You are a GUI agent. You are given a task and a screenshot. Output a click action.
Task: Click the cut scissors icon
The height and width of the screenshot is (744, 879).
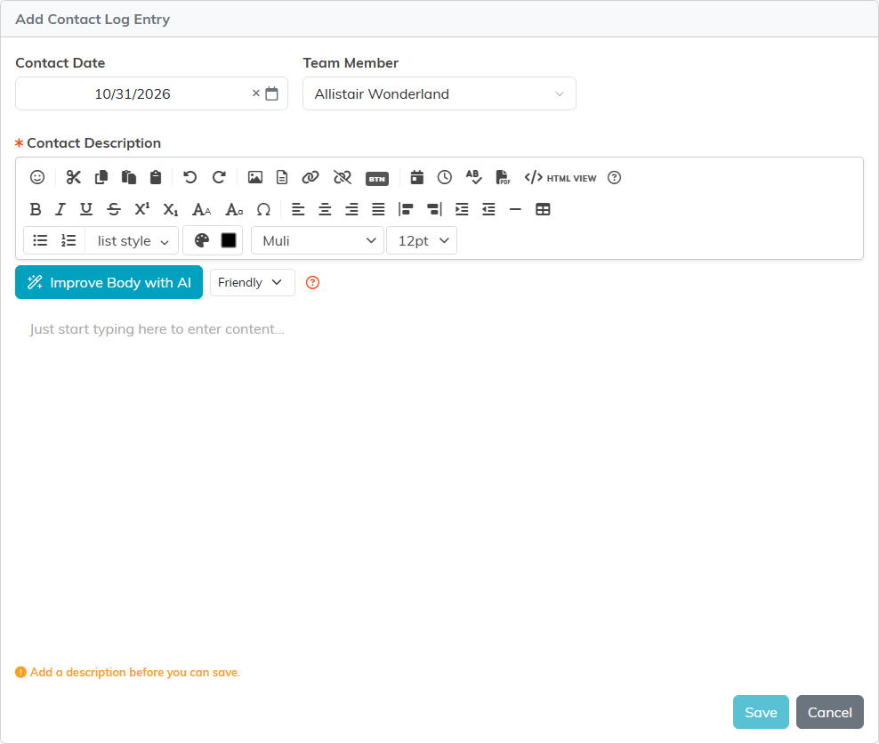tap(74, 177)
